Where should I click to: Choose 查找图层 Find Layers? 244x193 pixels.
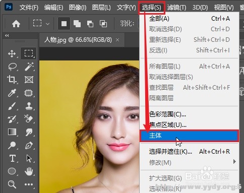(190, 88)
